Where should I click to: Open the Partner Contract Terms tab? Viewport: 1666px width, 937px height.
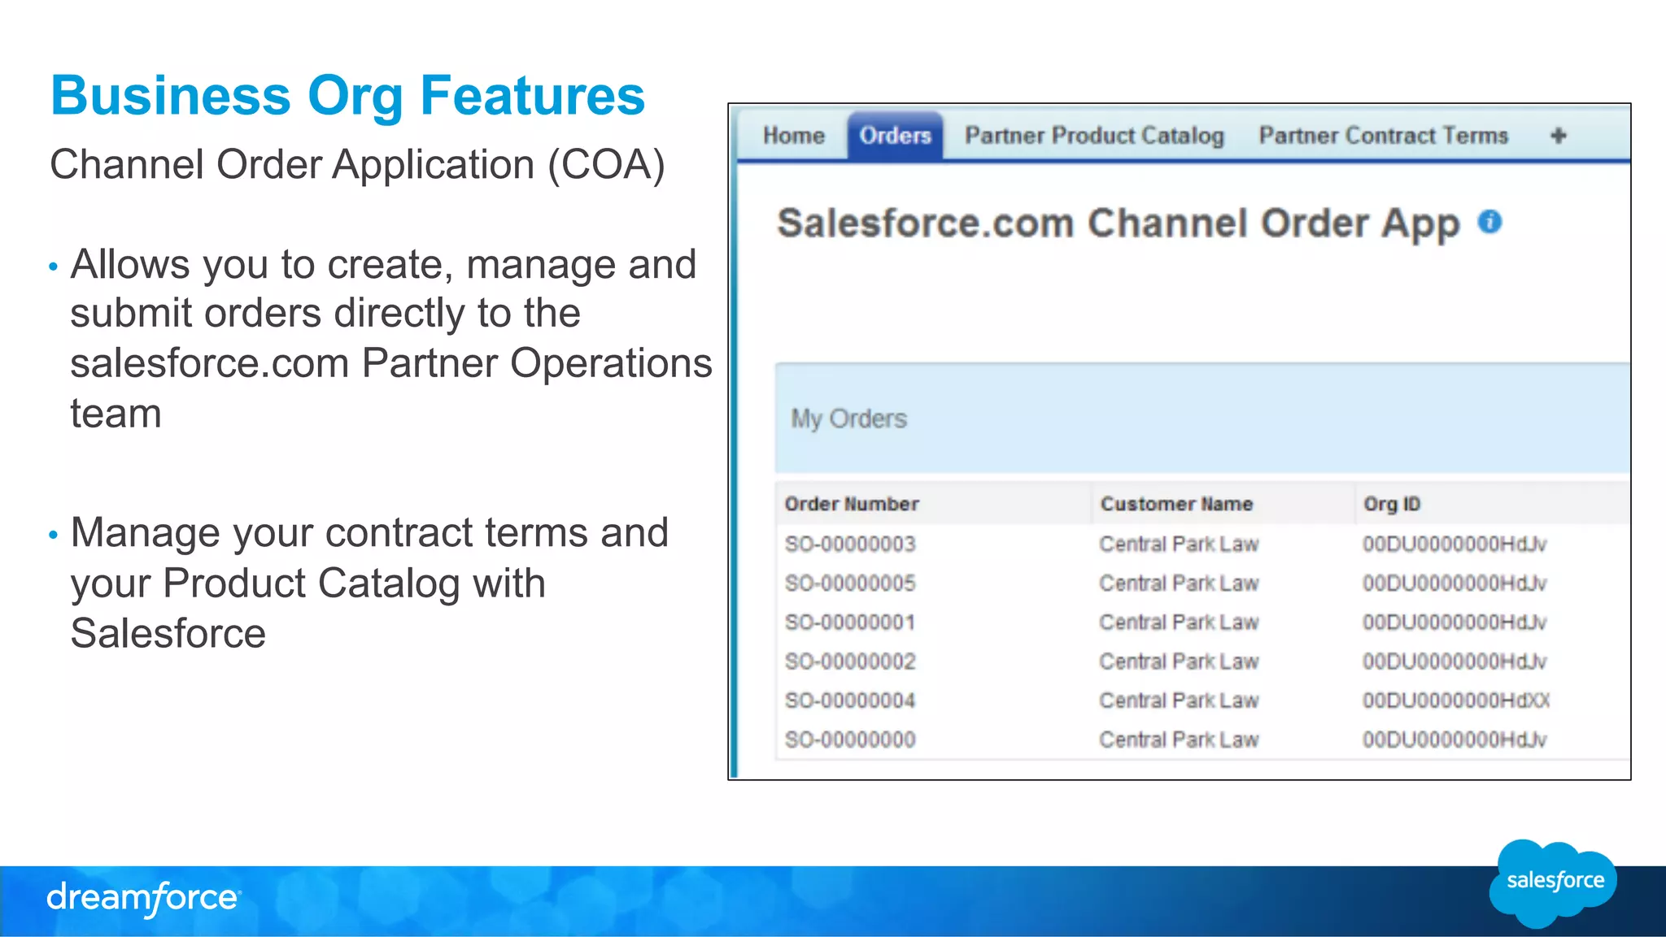click(1383, 135)
